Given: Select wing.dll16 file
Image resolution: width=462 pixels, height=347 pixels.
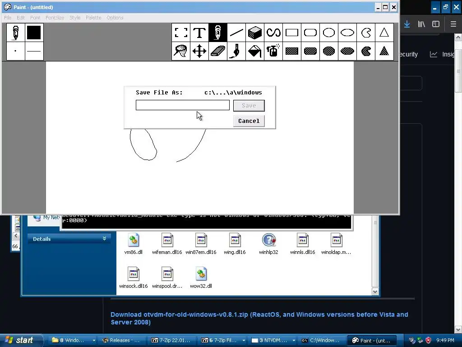Looking at the screenshot, I should point(235,244).
